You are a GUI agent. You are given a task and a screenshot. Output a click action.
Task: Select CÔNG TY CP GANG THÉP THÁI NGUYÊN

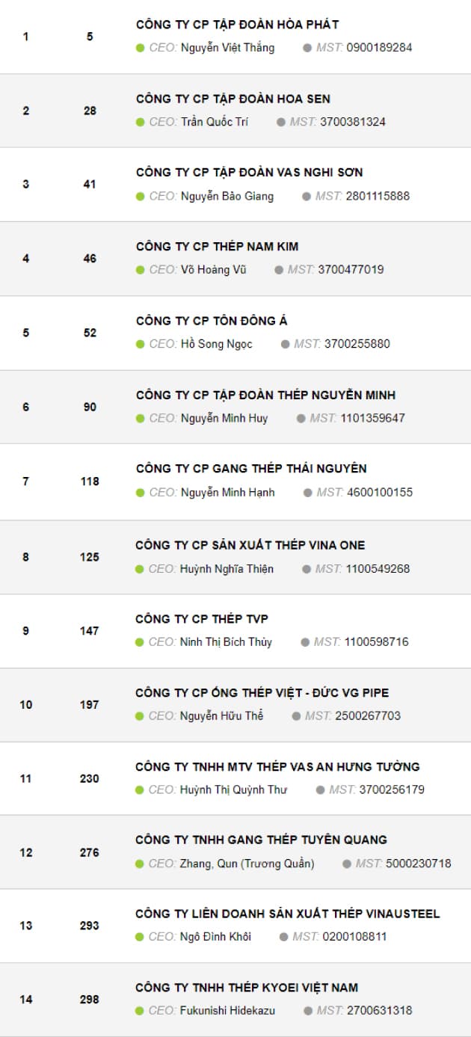click(x=251, y=469)
